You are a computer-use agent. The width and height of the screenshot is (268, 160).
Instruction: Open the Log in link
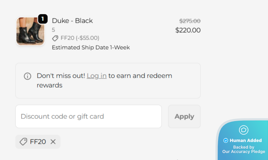tap(97, 76)
